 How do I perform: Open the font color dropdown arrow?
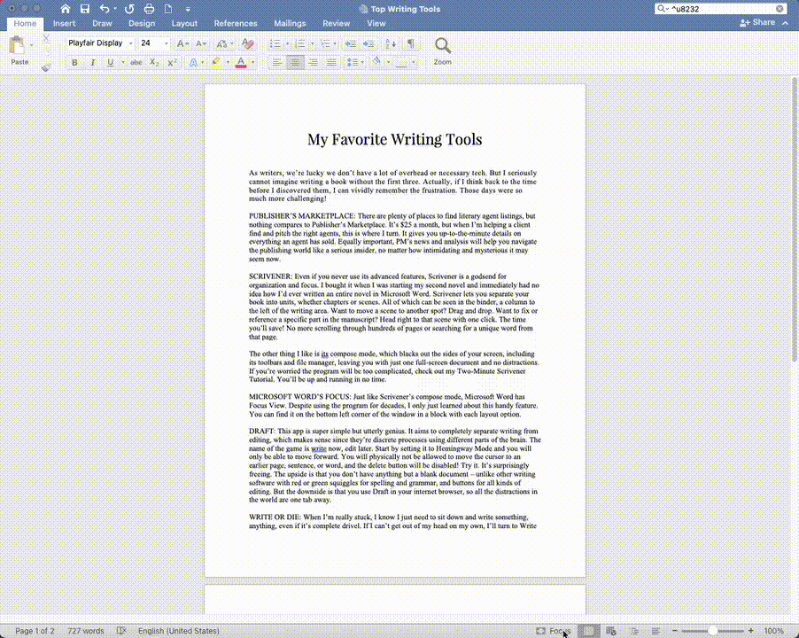click(251, 63)
